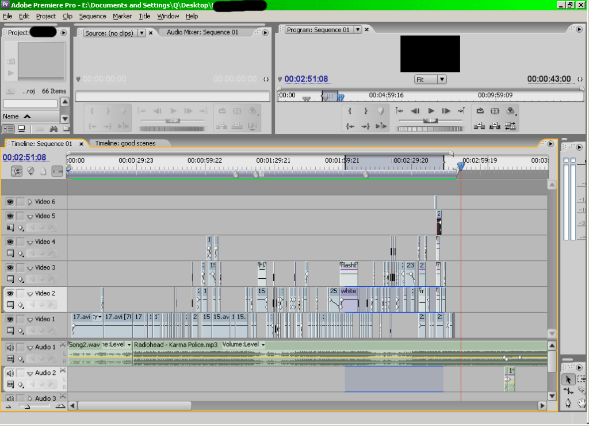The width and height of the screenshot is (589, 426).
Task: Mute the Audio 1 track
Action: click(10, 348)
